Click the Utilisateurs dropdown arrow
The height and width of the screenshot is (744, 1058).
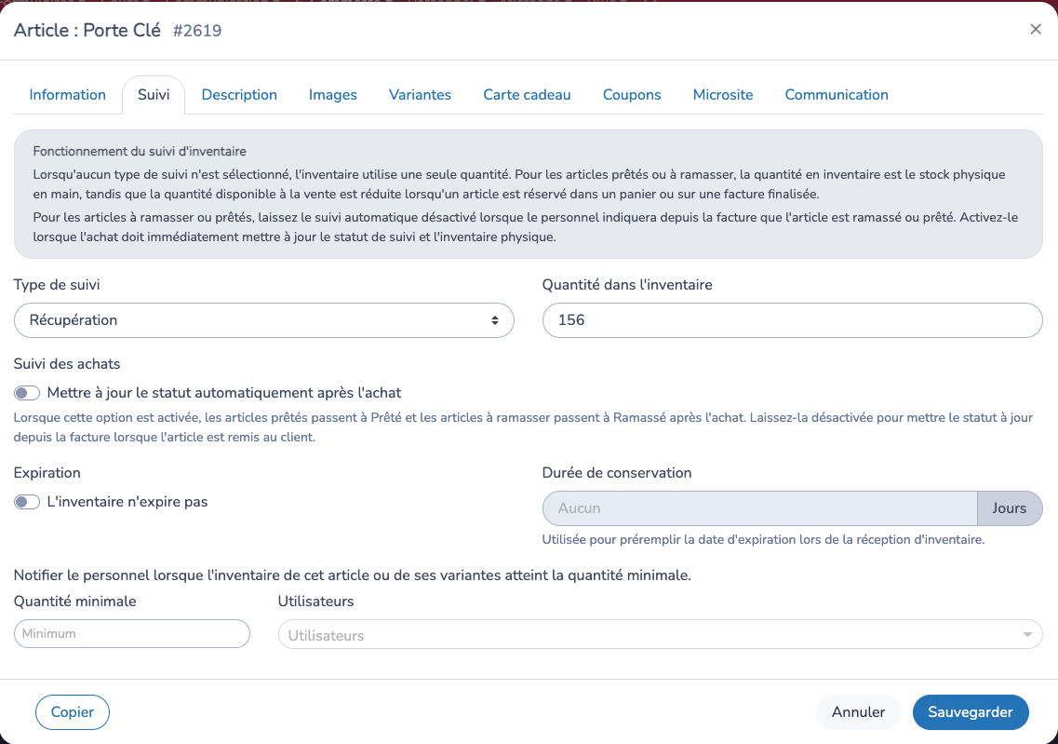coord(1027,635)
